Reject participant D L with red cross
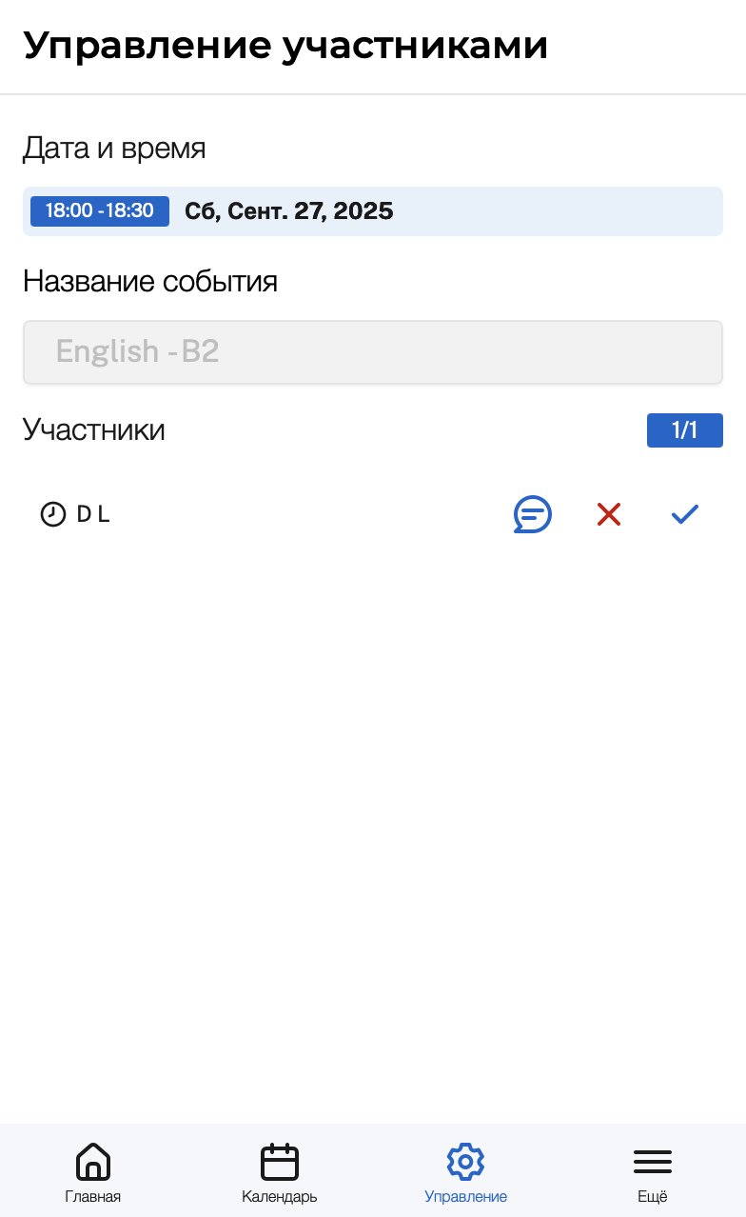 (x=608, y=514)
